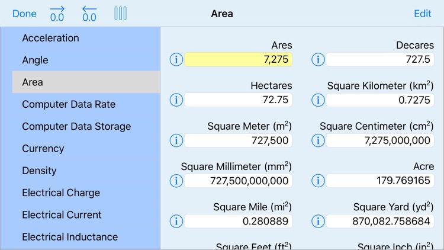Image resolution: width=444 pixels, height=250 pixels.
Task: Open info for Ares unit
Action: [176, 59]
